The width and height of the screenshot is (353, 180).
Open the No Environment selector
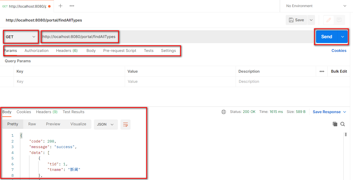316,6
